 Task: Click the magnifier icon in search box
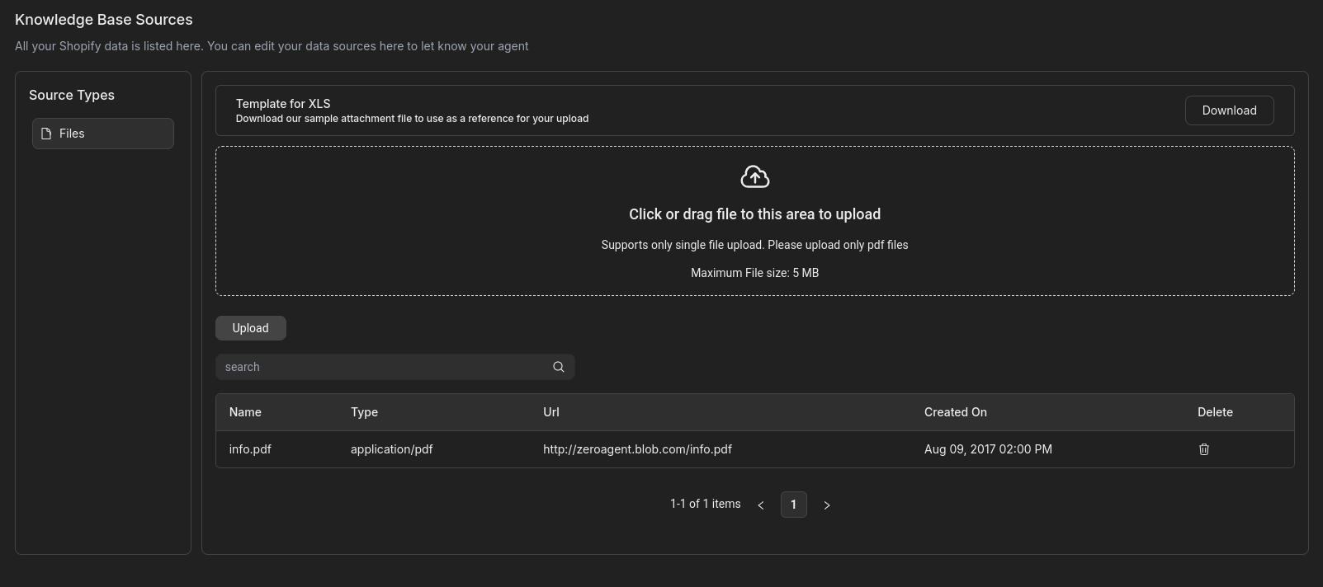[x=559, y=367]
